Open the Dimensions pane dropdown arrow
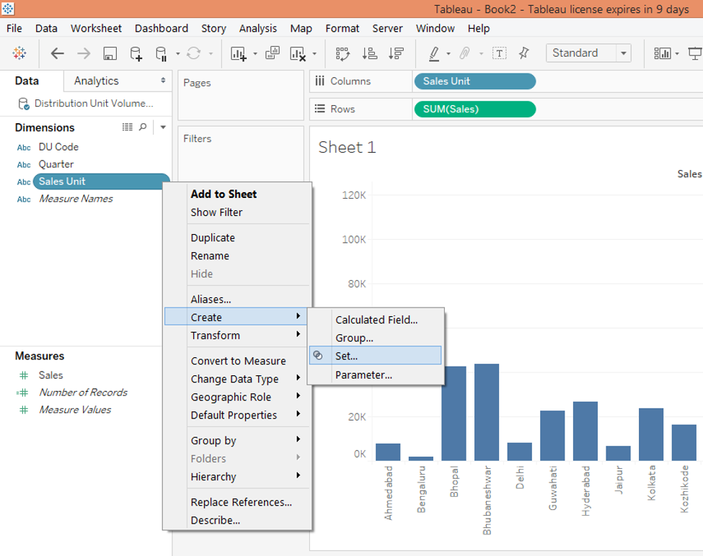Viewport: 703px width, 556px height. (x=163, y=127)
